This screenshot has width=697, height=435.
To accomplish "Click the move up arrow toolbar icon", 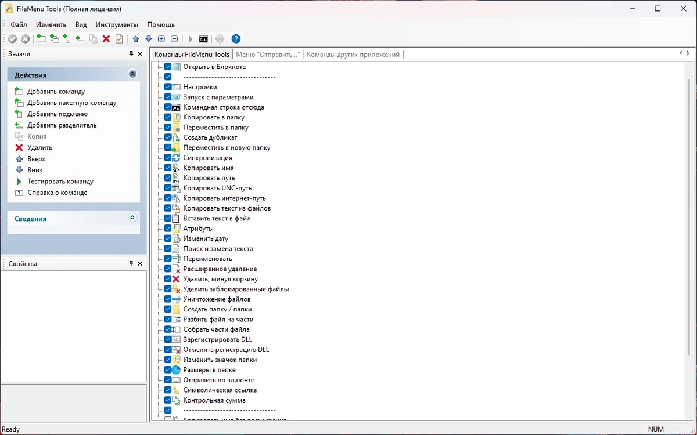I will [x=136, y=39].
